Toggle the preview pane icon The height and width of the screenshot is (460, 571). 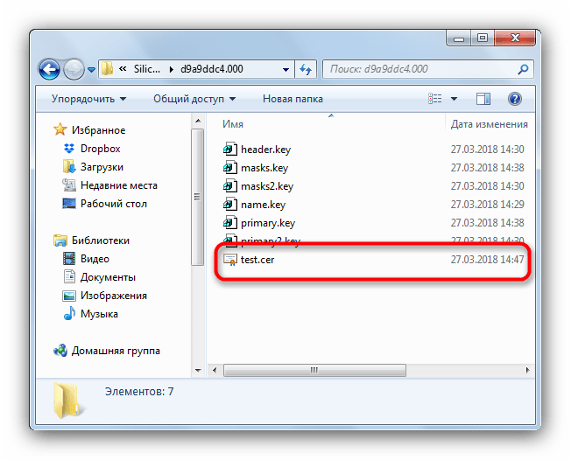483,99
